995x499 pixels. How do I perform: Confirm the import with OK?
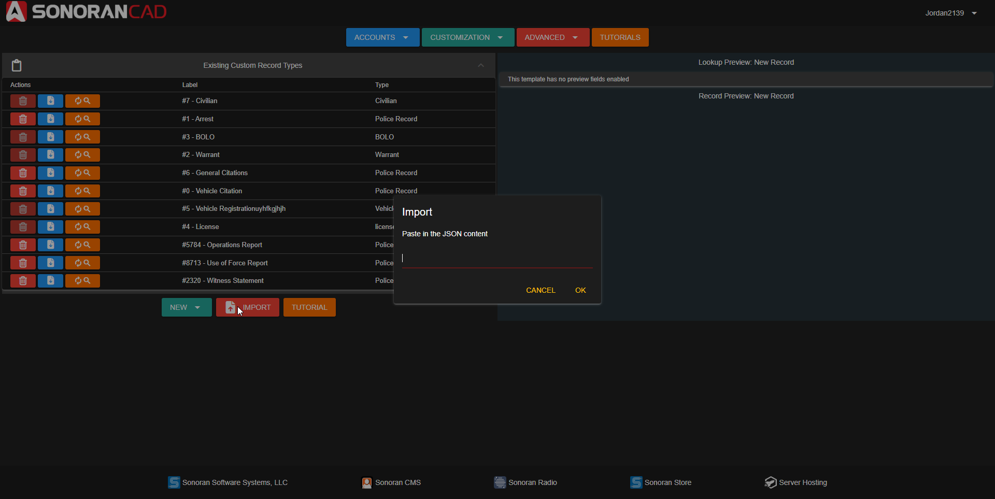pos(580,290)
